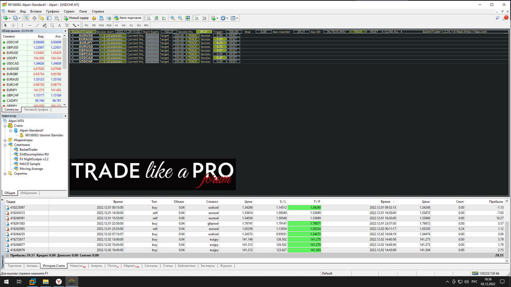This screenshot has height=287, width=511.
Task: Toggle the Авто-торговля button
Action: point(128,18)
